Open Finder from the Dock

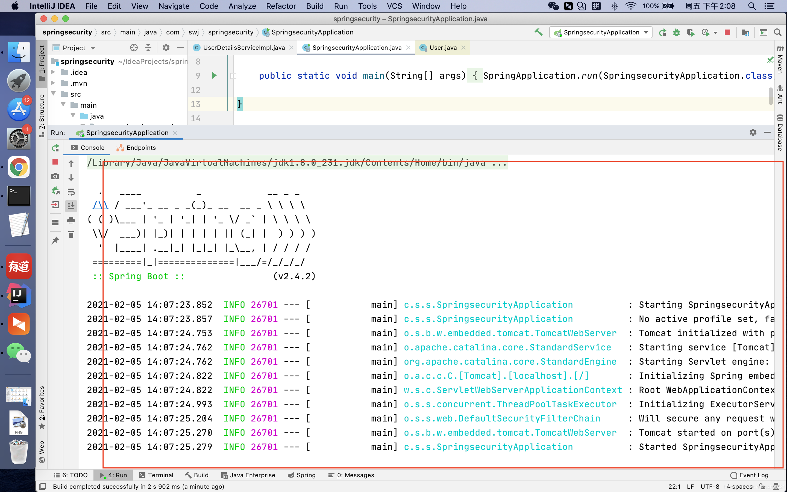[x=19, y=52]
